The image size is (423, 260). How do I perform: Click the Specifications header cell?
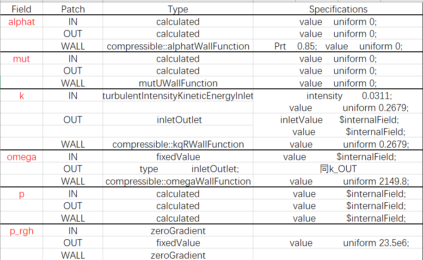pos(338,9)
